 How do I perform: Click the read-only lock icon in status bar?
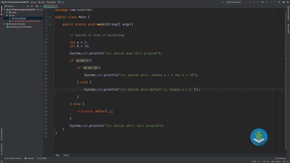pos(284,162)
